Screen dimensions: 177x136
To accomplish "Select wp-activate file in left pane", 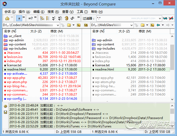I will tap(17, 74).
